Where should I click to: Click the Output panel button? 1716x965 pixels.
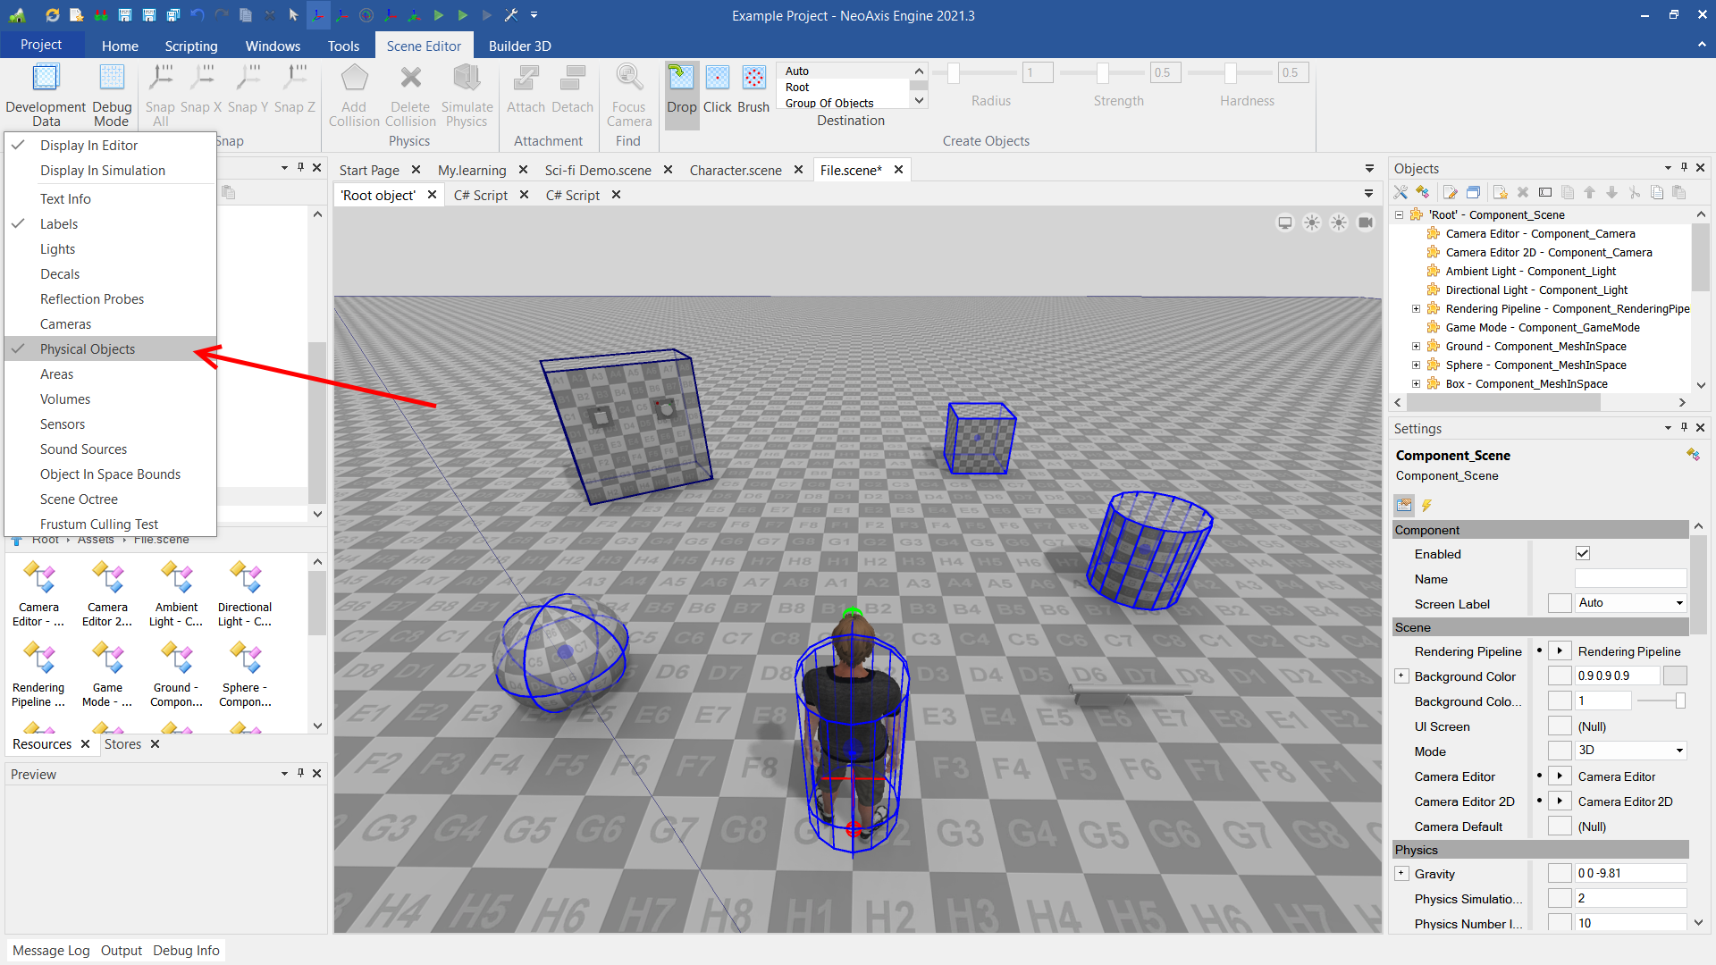[121, 951]
